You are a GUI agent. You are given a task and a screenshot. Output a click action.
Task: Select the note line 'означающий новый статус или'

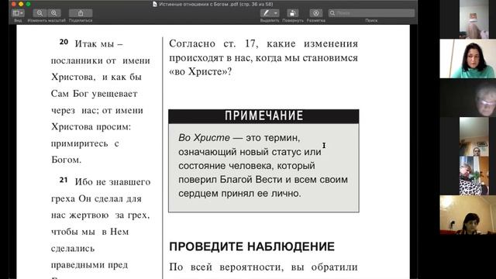[x=250, y=152]
